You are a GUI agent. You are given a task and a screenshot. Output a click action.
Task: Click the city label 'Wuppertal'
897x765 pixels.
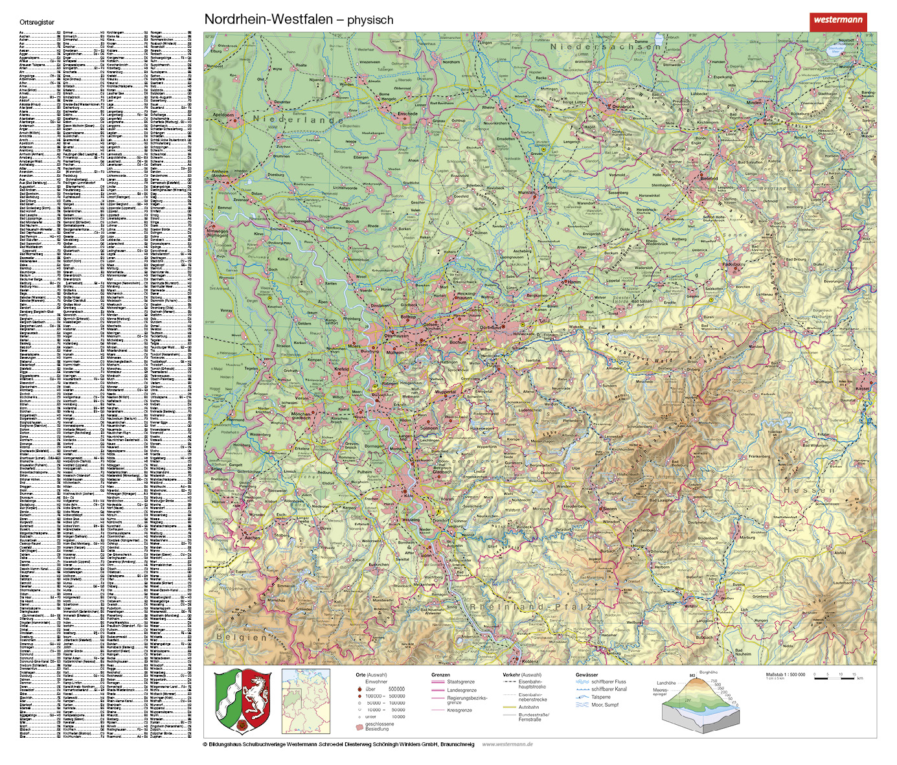pyautogui.click(x=446, y=392)
